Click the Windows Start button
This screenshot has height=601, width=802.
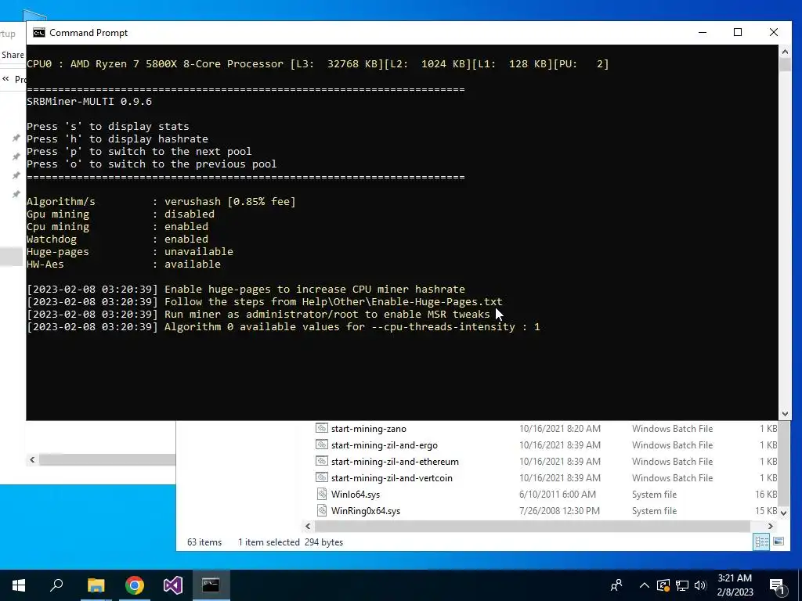(19, 585)
